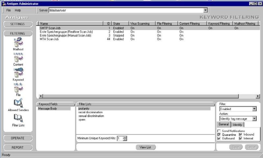Uncheck the Outbound checkbox

(219, 139)
